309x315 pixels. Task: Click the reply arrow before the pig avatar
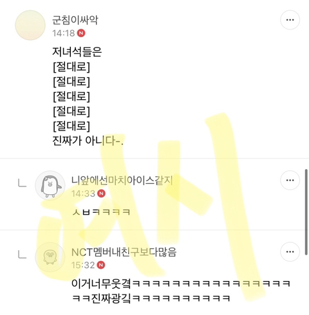pyautogui.click(x=23, y=183)
